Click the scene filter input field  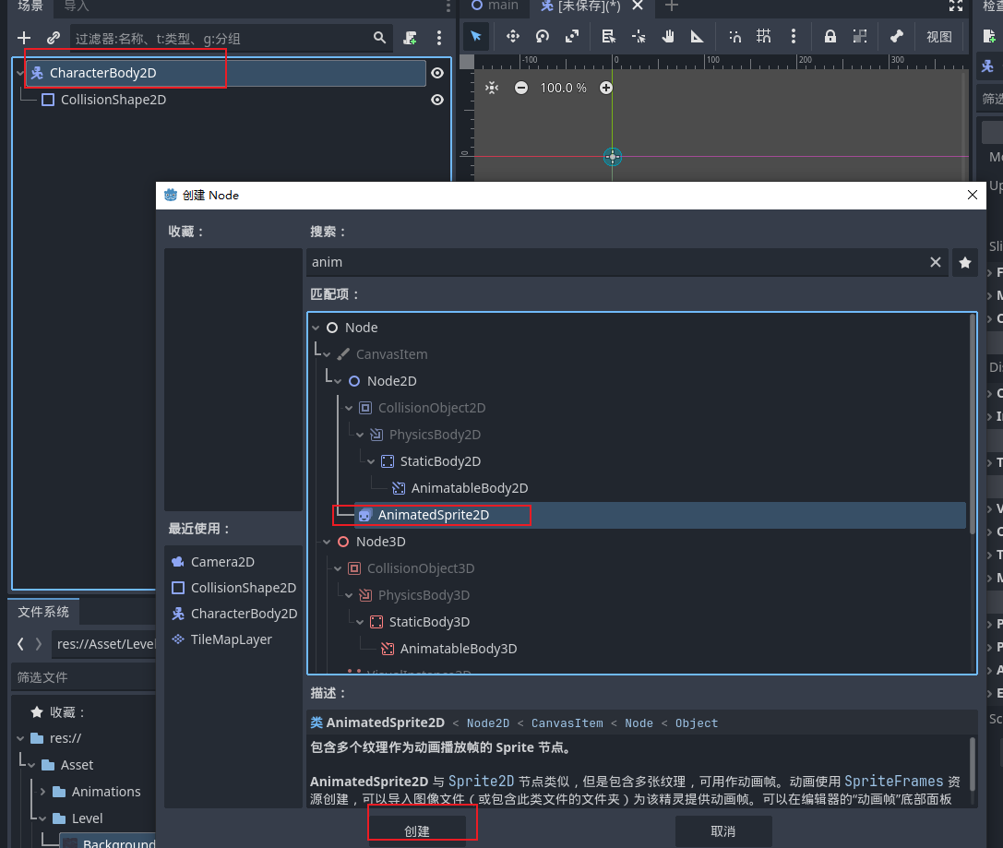[x=221, y=39]
